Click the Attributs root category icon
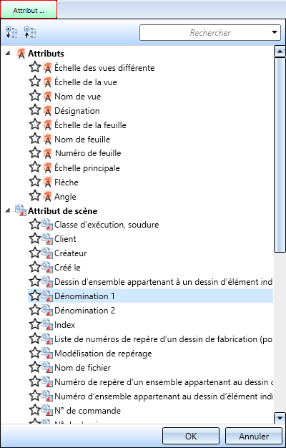Screen dimensions: 286x448 click(21, 54)
